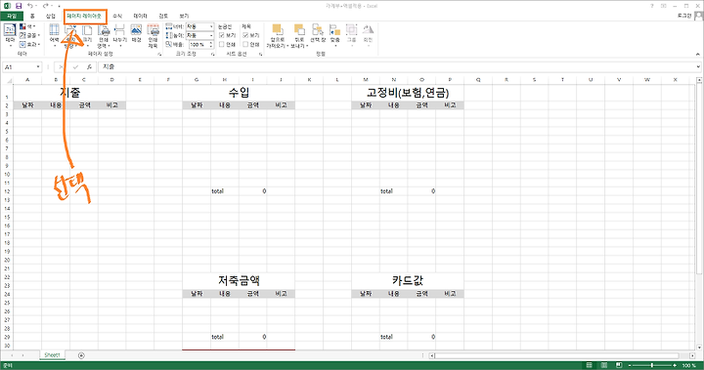Open the File (파일) tab

click(11, 17)
